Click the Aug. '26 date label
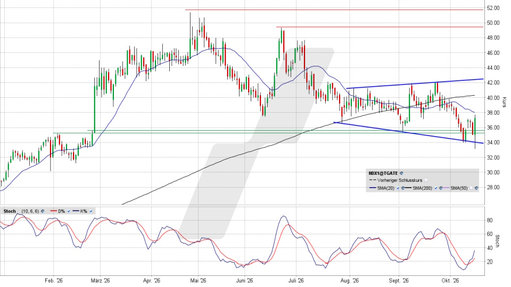The height and width of the screenshot is (287, 511). pyautogui.click(x=349, y=281)
